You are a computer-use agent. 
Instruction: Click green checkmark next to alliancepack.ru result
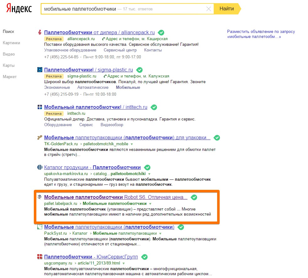point(161,32)
